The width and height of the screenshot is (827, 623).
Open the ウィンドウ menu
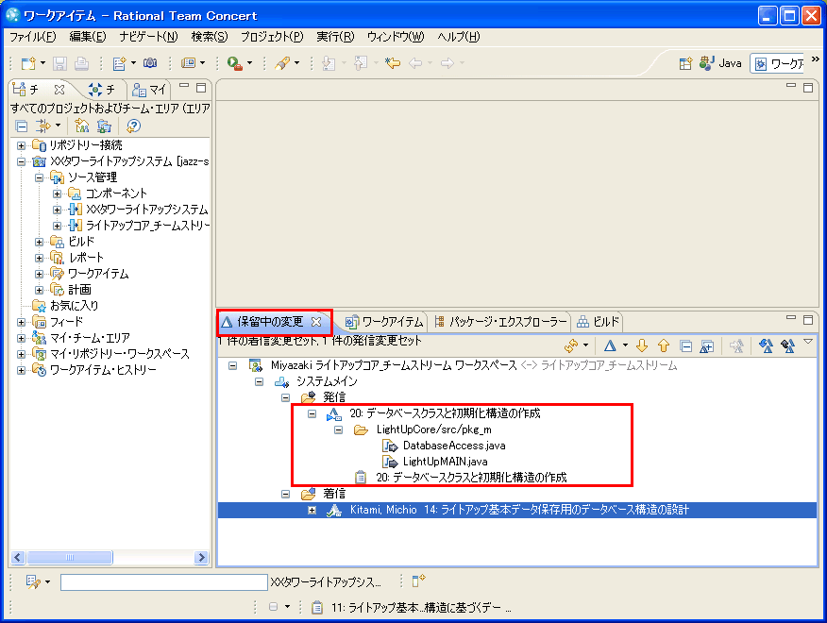(396, 37)
